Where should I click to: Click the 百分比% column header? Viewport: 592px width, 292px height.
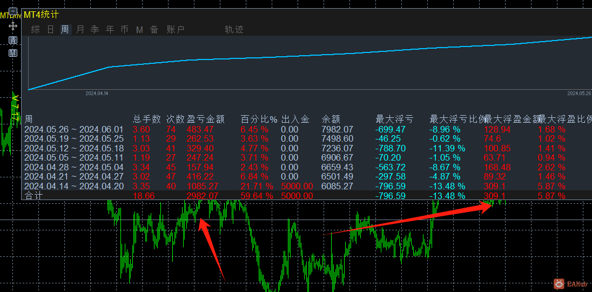click(x=259, y=120)
